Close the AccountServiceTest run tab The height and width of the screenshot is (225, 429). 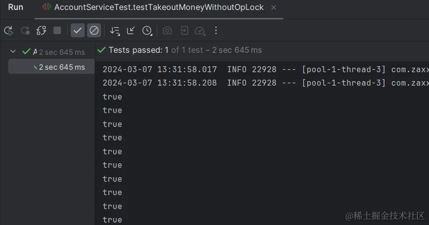[x=274, y=7]
